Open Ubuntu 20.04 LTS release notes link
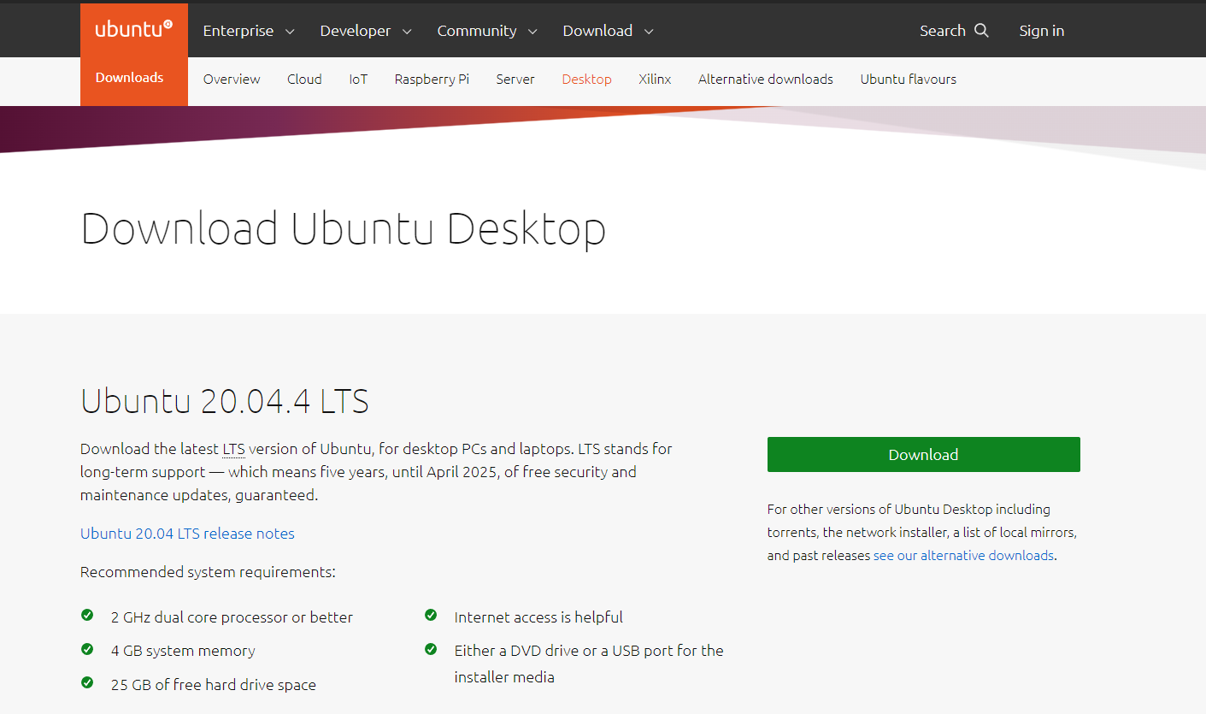1206x714 pixels. (x=187, y=534)
